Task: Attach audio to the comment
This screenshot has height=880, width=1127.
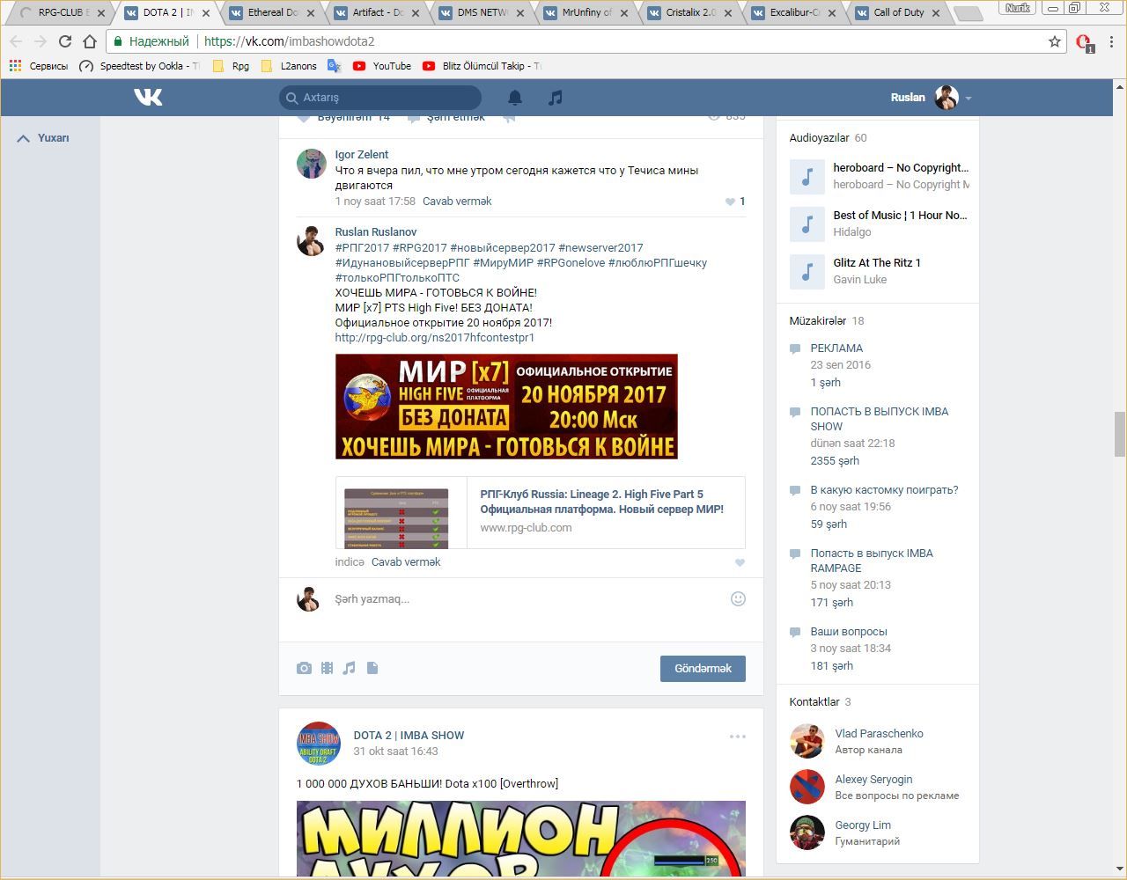Action: [350, 668]
